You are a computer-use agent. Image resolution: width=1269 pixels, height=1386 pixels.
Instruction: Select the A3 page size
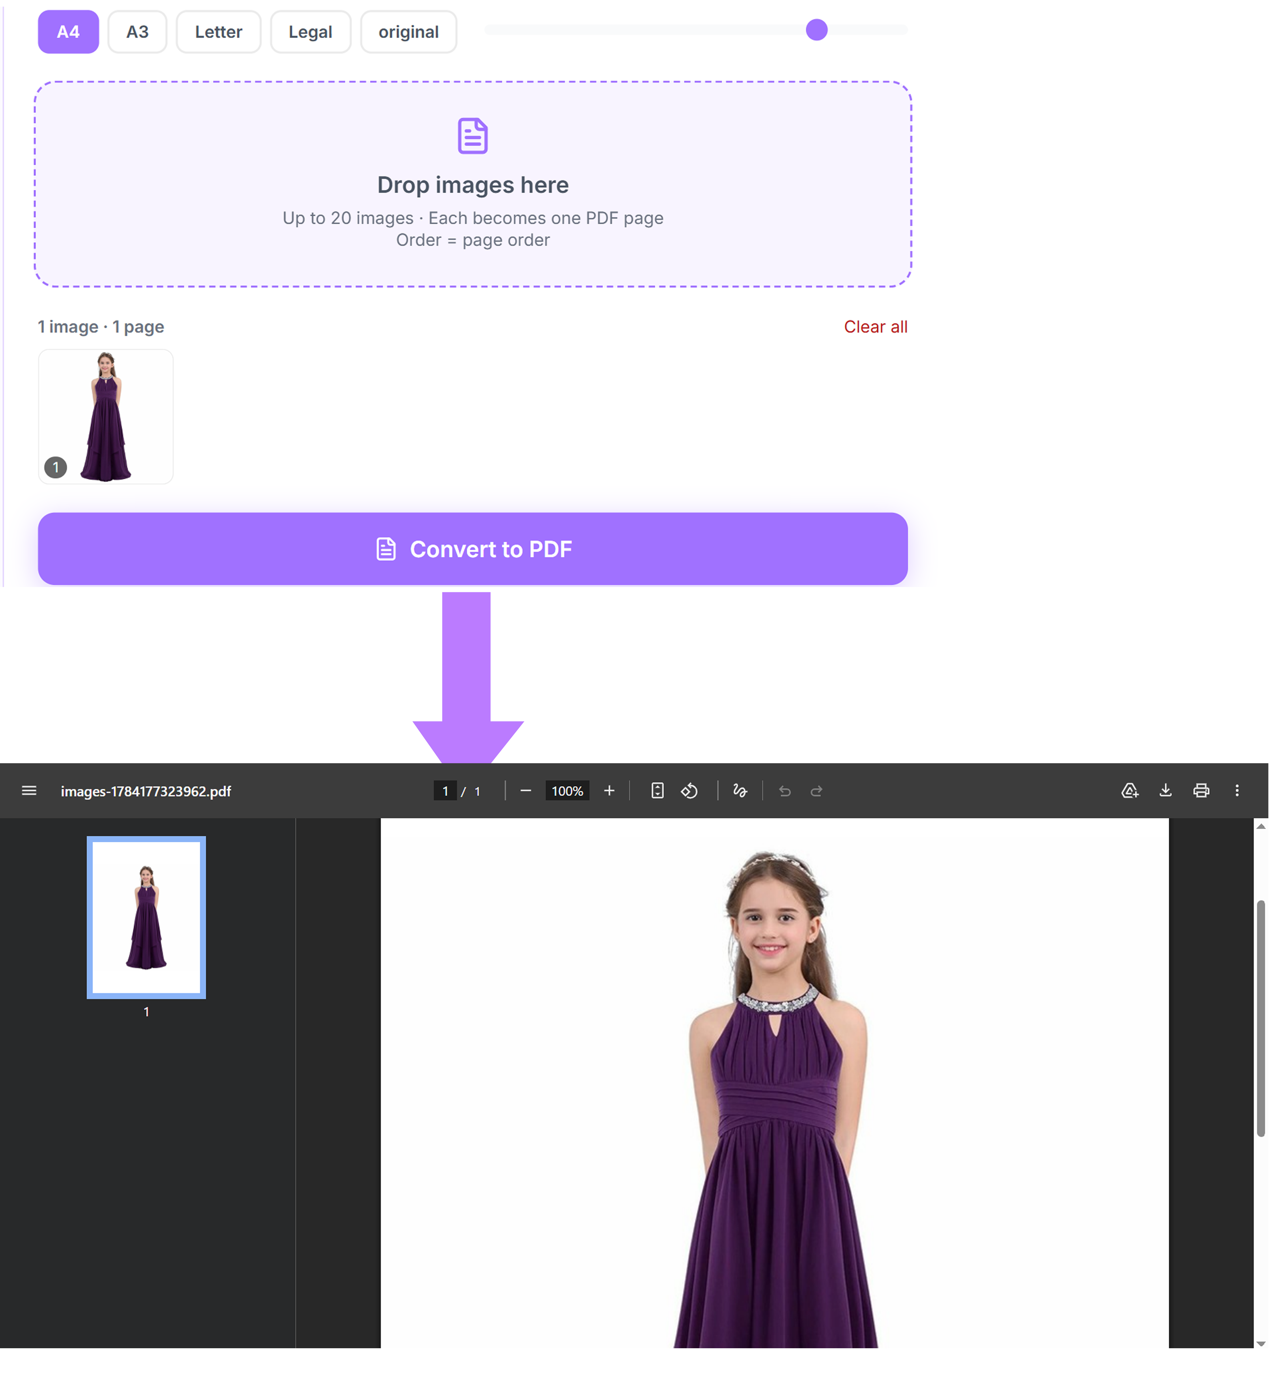(137, 31)
